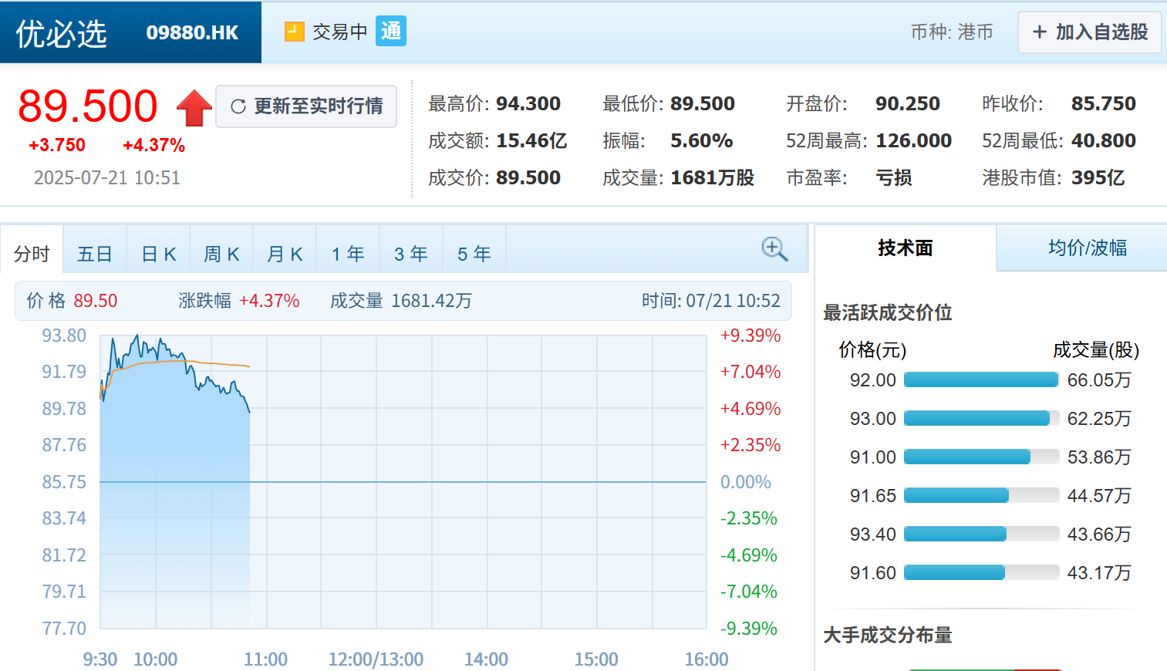Click the 加入自选股 watchlist button
The width and height of the screenshot is (1167, 671).
[1088, 32]
